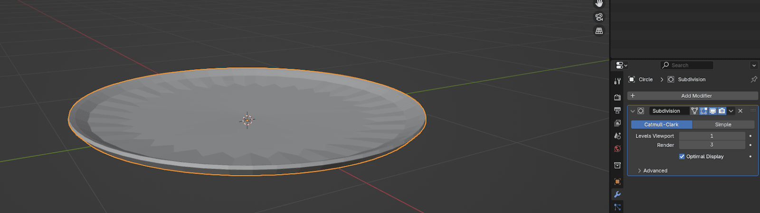Select the Simple subdivision type
The height and width of the screenshot is (213, 760).
pyautogui.click(x=723, y=125)
